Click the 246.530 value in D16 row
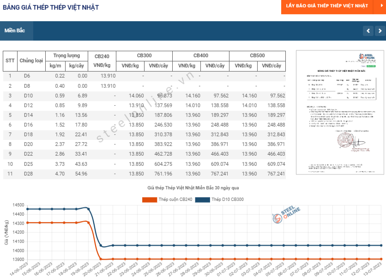 163,125
